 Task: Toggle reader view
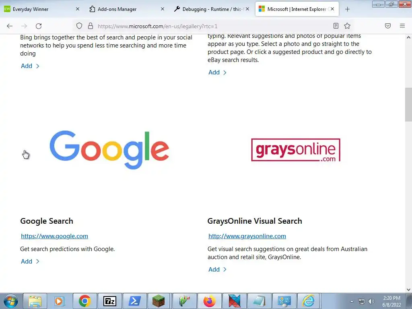336,26
